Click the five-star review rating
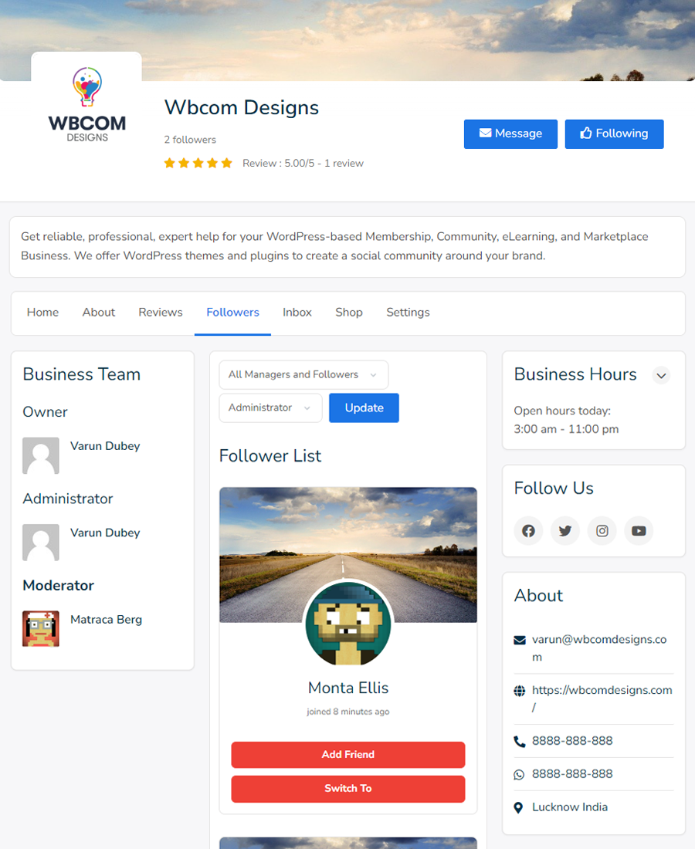 pyautogui.click(x=198, y=163)
